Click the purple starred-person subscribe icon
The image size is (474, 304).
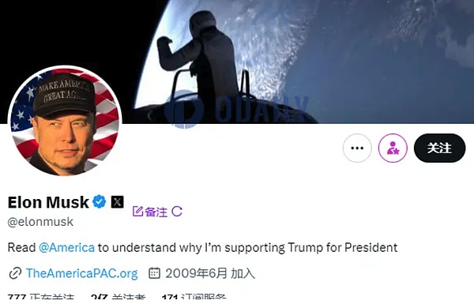pyautogui.click(x=393, y=148)
